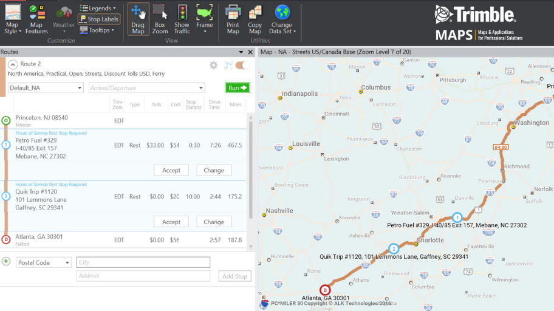
Task: Run the route calculation
Action: (x=238, y=87)
